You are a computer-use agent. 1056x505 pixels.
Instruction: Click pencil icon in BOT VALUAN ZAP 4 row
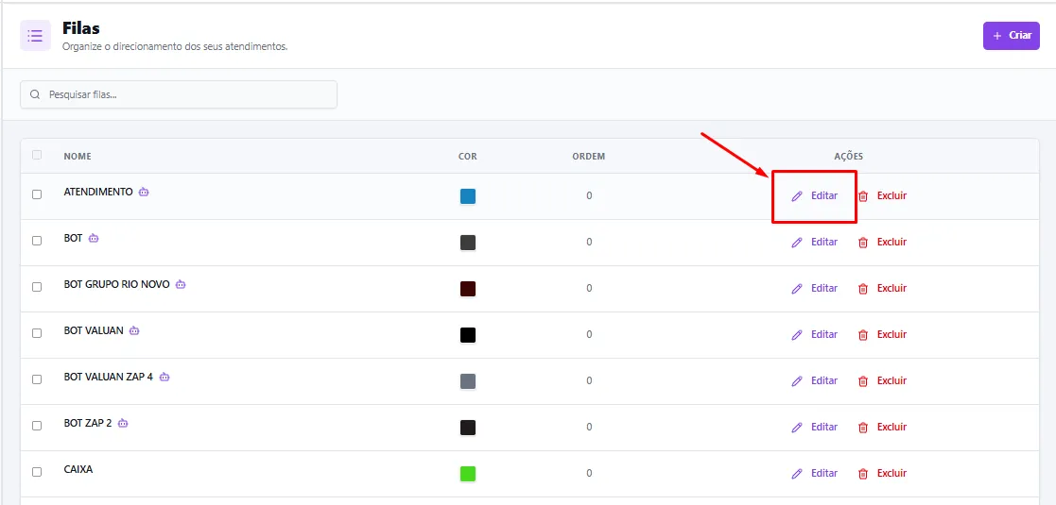[797, 381]
